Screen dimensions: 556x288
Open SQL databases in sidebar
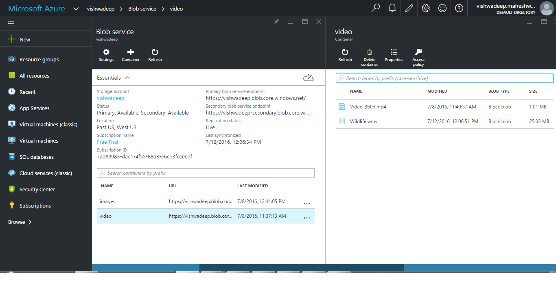tap(37, 157)
